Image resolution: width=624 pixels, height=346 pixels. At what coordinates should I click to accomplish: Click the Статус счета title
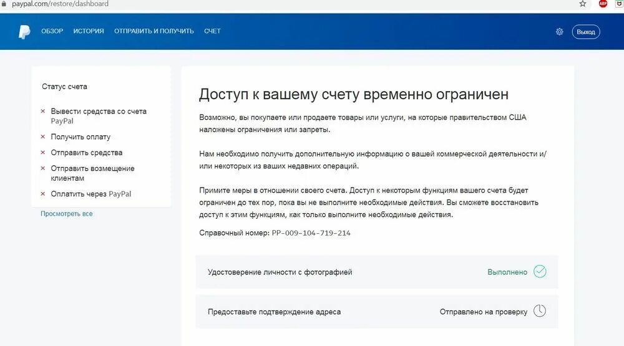(x=64, y=86)
